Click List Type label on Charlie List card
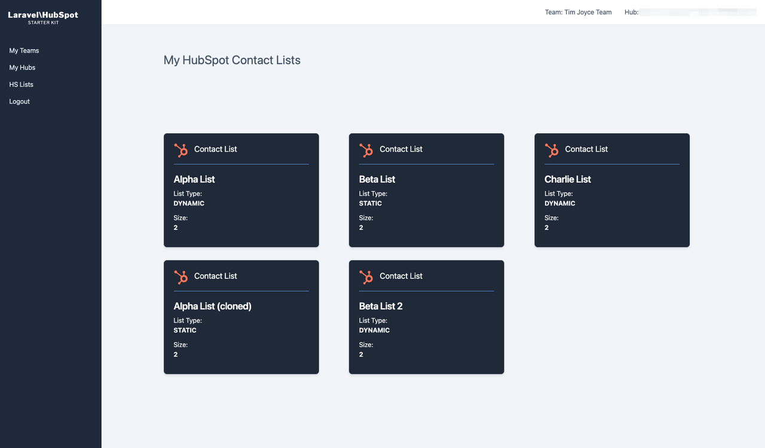The image size is (765, 448). tap(559, 194)
